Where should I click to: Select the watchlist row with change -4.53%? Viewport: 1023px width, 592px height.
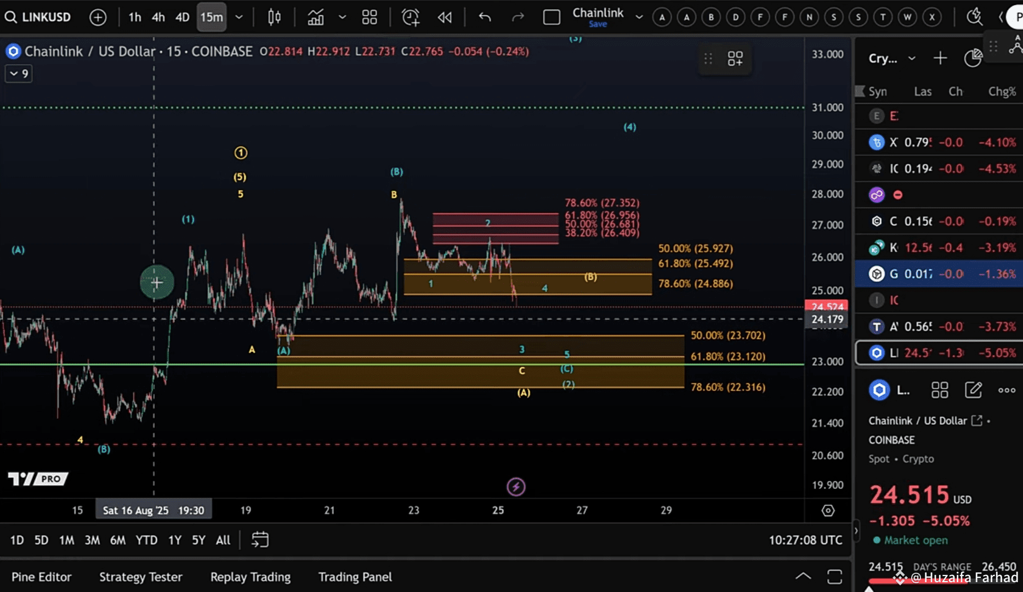(939, 168)
